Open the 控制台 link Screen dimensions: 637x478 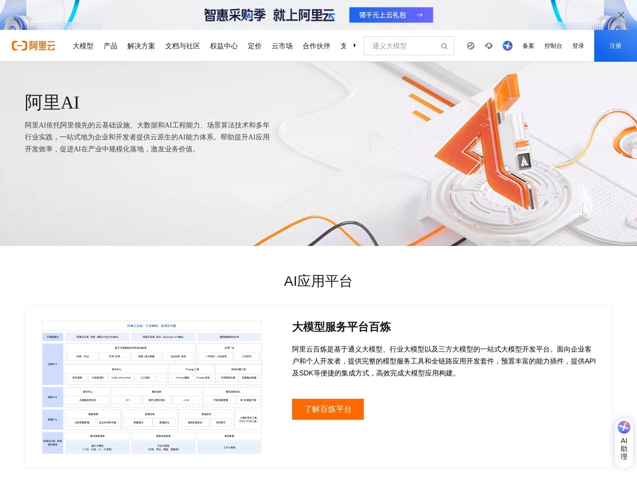[553, 46]
